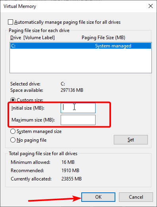Click the Recommended 1910 MB value

pyautogui.click(x=70, y=171)
